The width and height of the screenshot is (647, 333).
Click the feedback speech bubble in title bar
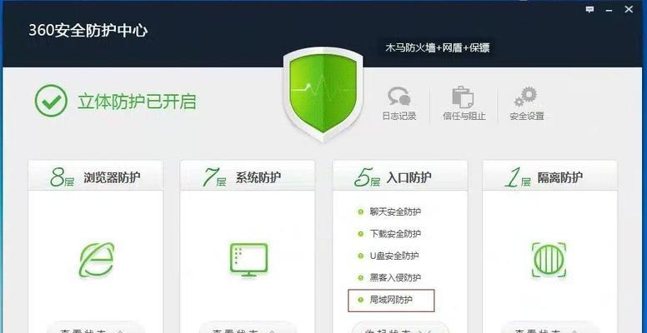point(590,9)
